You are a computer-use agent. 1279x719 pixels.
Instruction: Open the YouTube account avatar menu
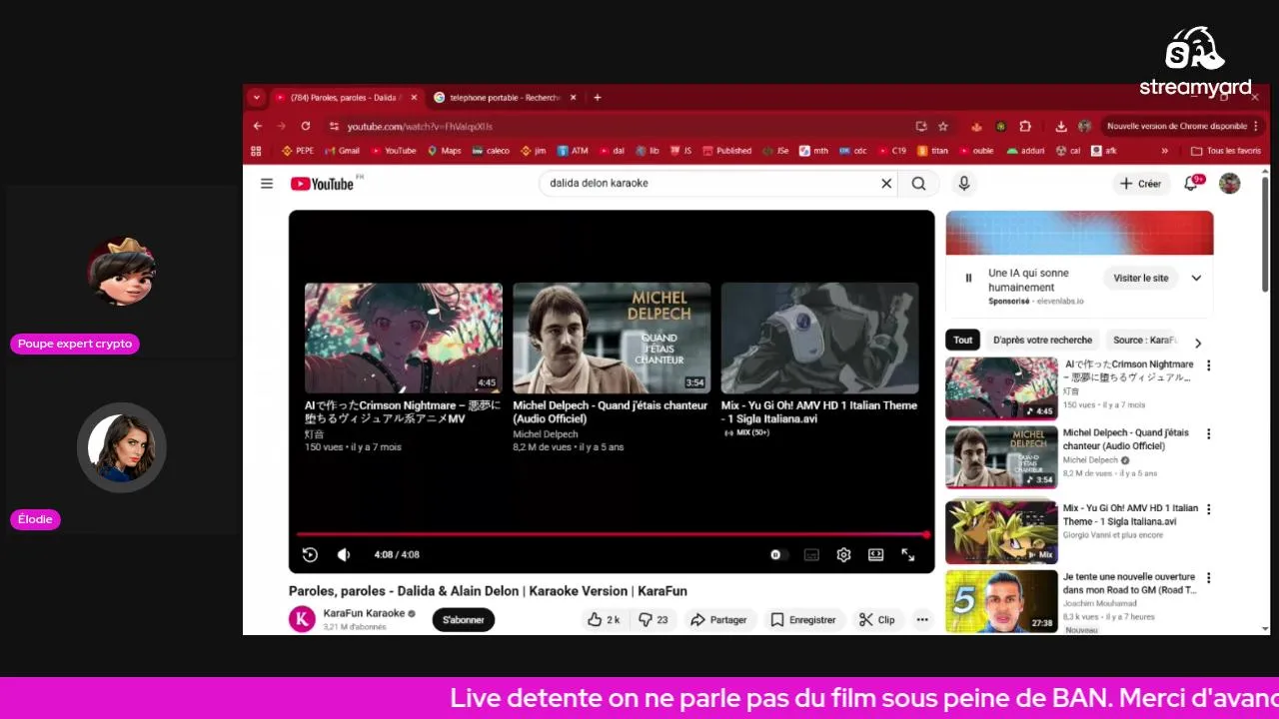pyautogui.click(x=1230, y=184)
